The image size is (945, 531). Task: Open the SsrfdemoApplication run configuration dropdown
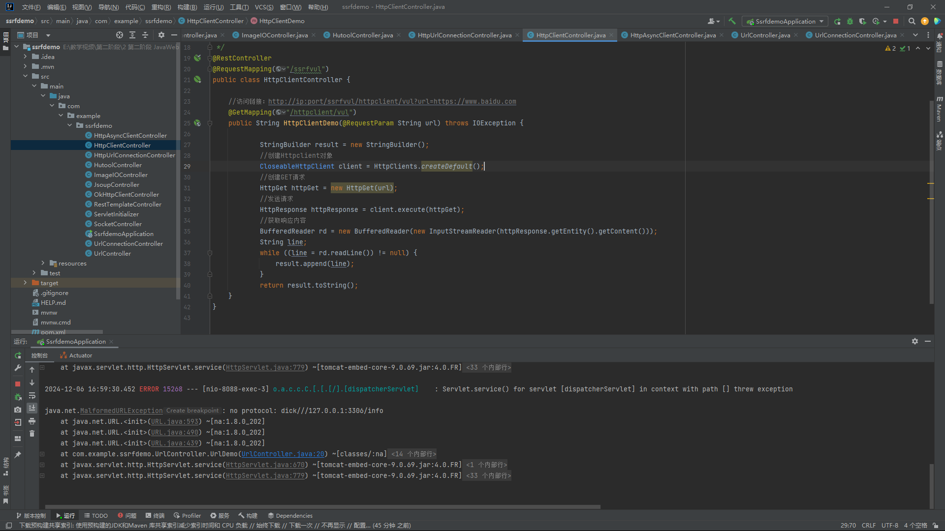(785, 21)
